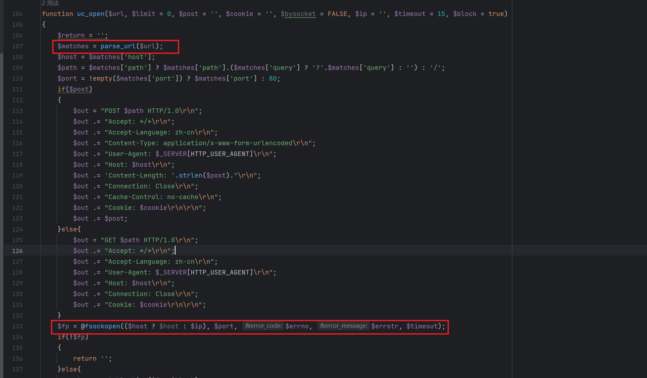Click $port variable on line 110

click(67, 78)
